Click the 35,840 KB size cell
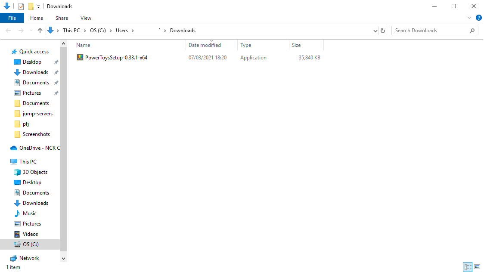 (309, 58)
